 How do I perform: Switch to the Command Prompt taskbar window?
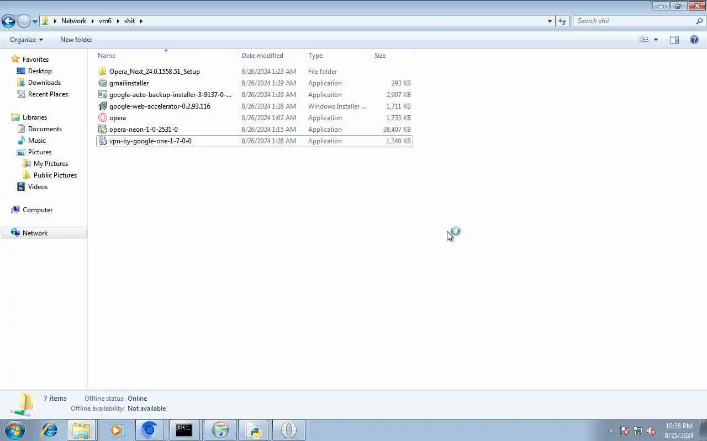(x=184, y=430)
